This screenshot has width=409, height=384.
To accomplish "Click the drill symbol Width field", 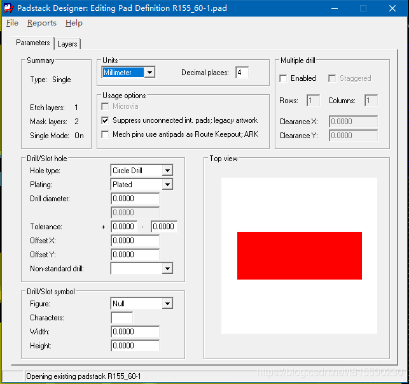I will (135, 332).
